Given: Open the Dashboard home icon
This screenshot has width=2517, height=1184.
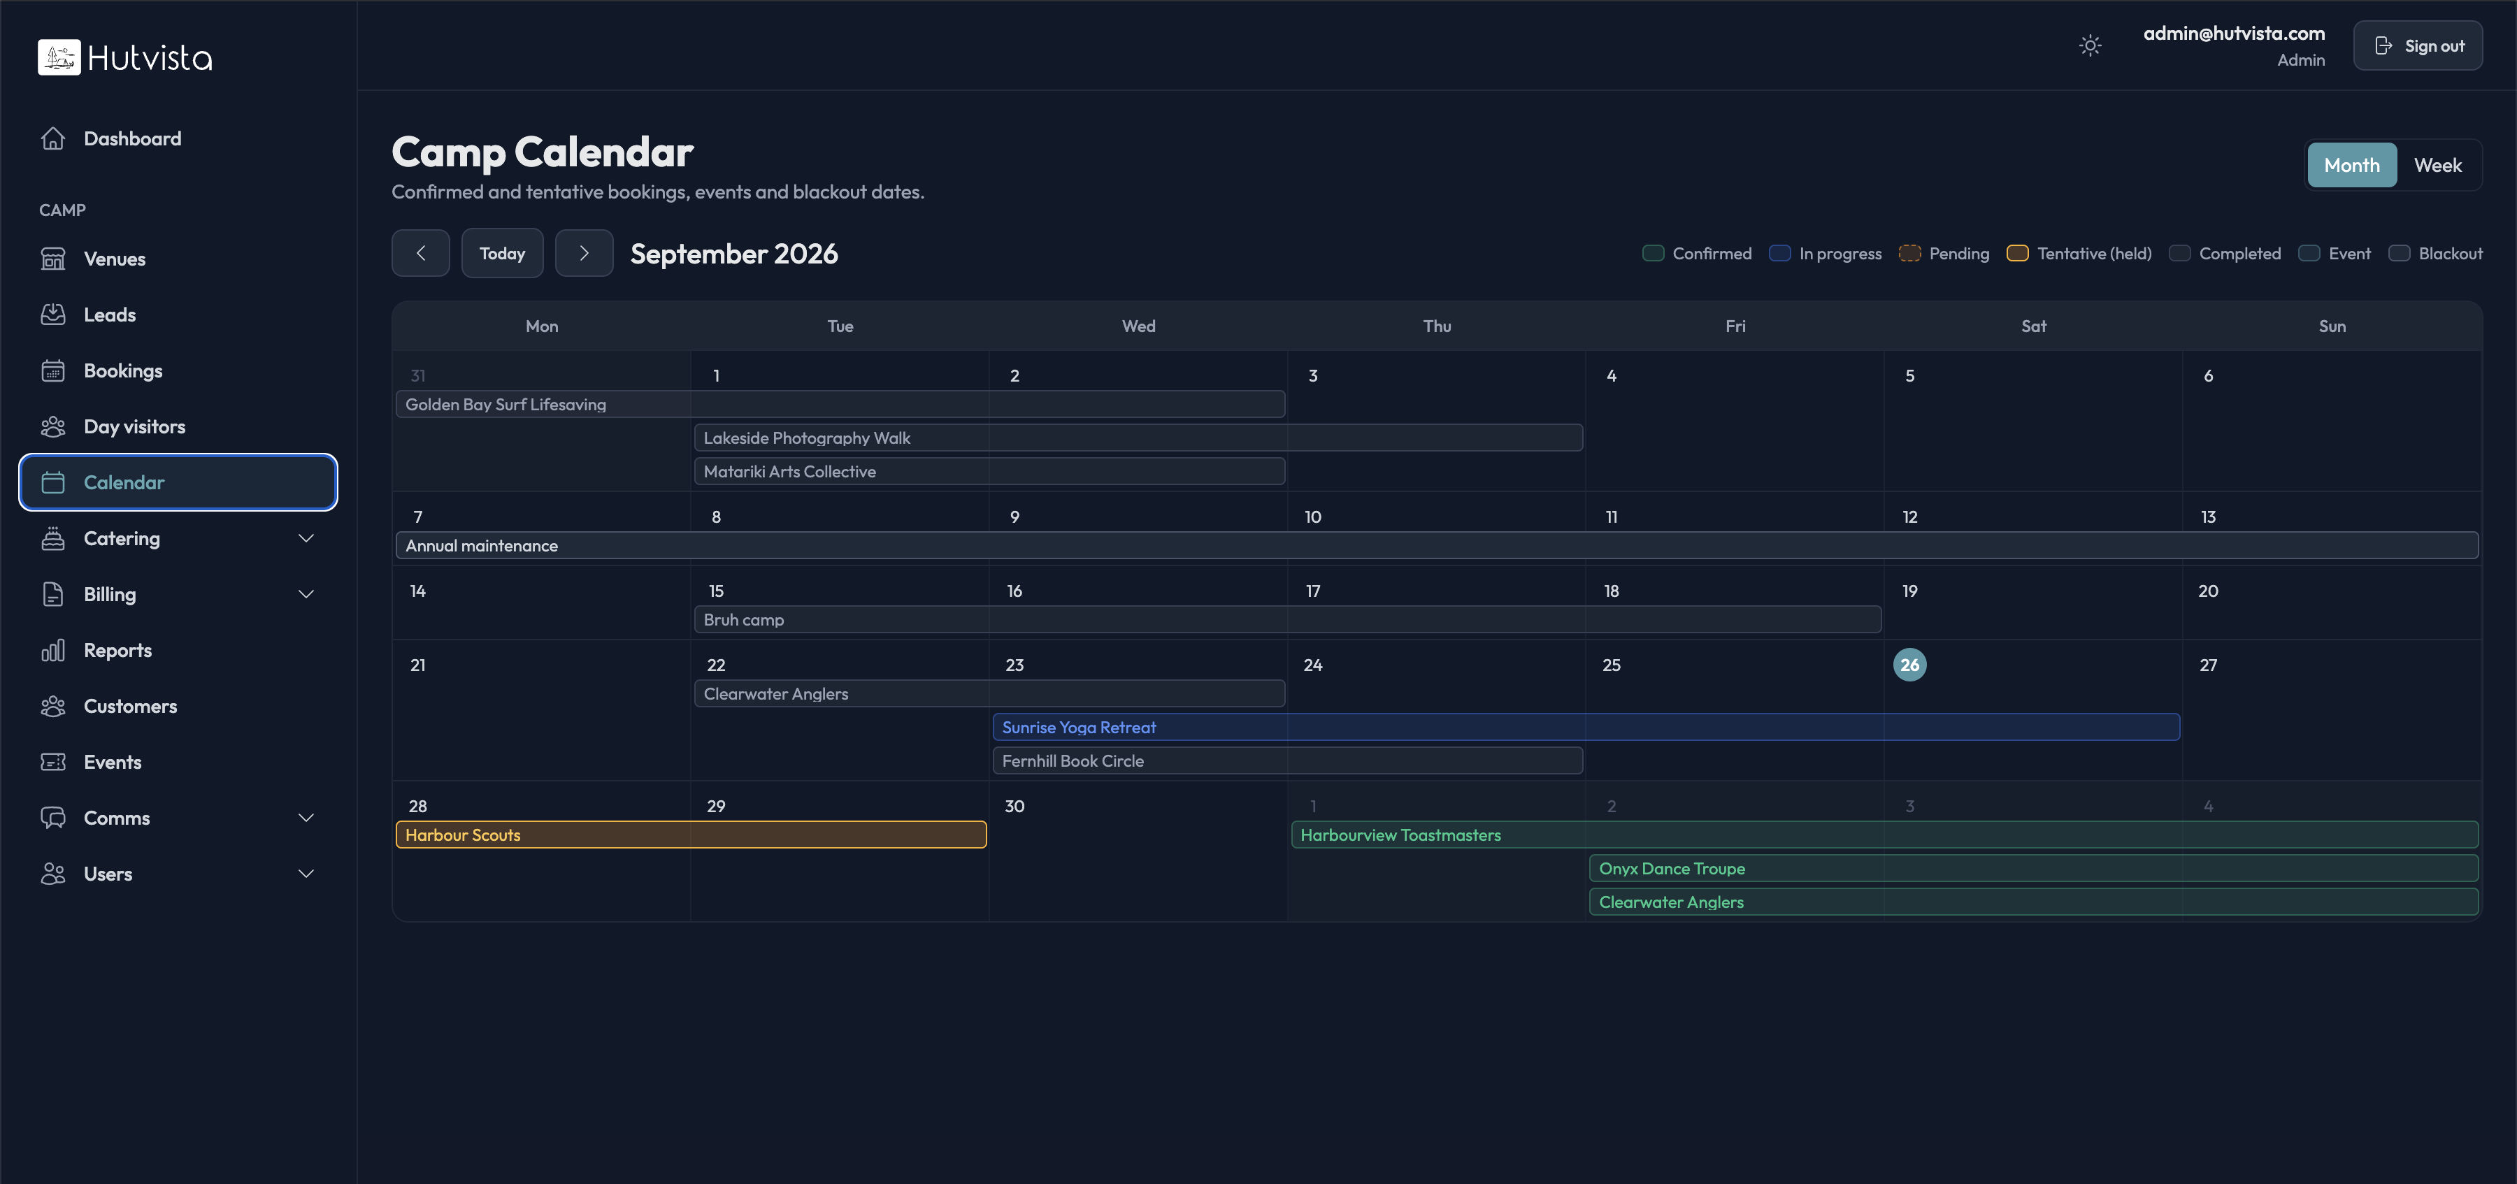Looking at the screenshot, I should coord(52,138).
